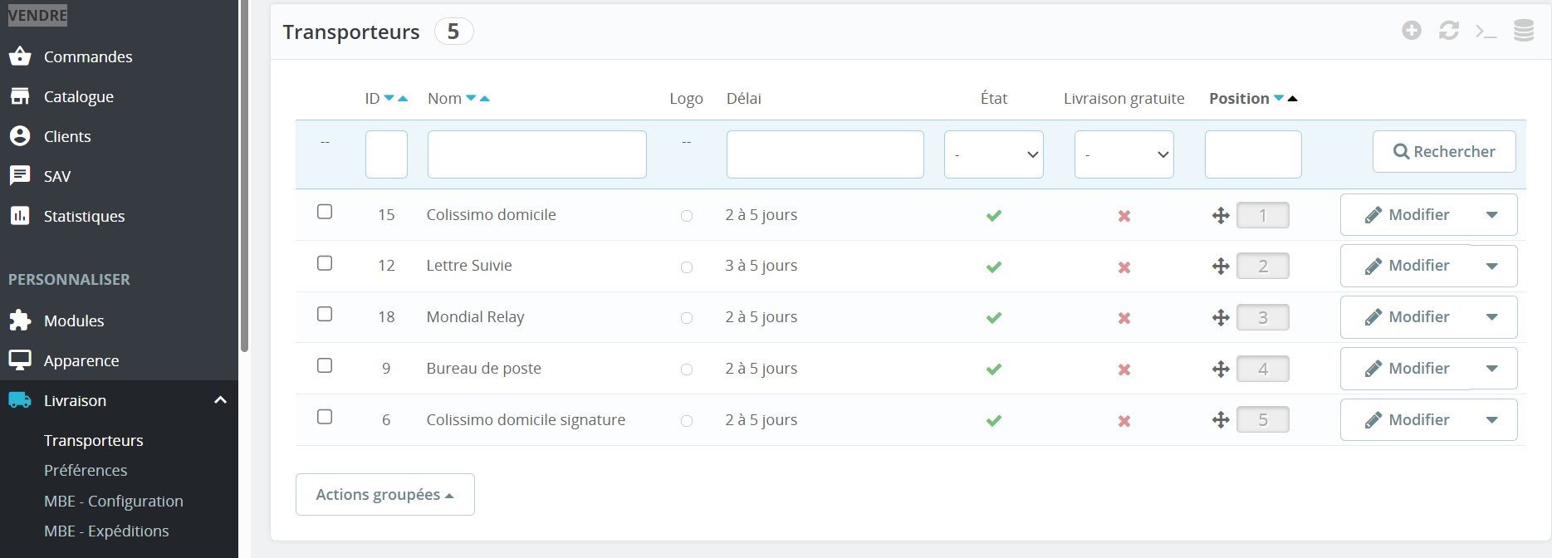
Task: Click move handle icon for position 2
Action: pyautogui.click(x=1221, y=267)
